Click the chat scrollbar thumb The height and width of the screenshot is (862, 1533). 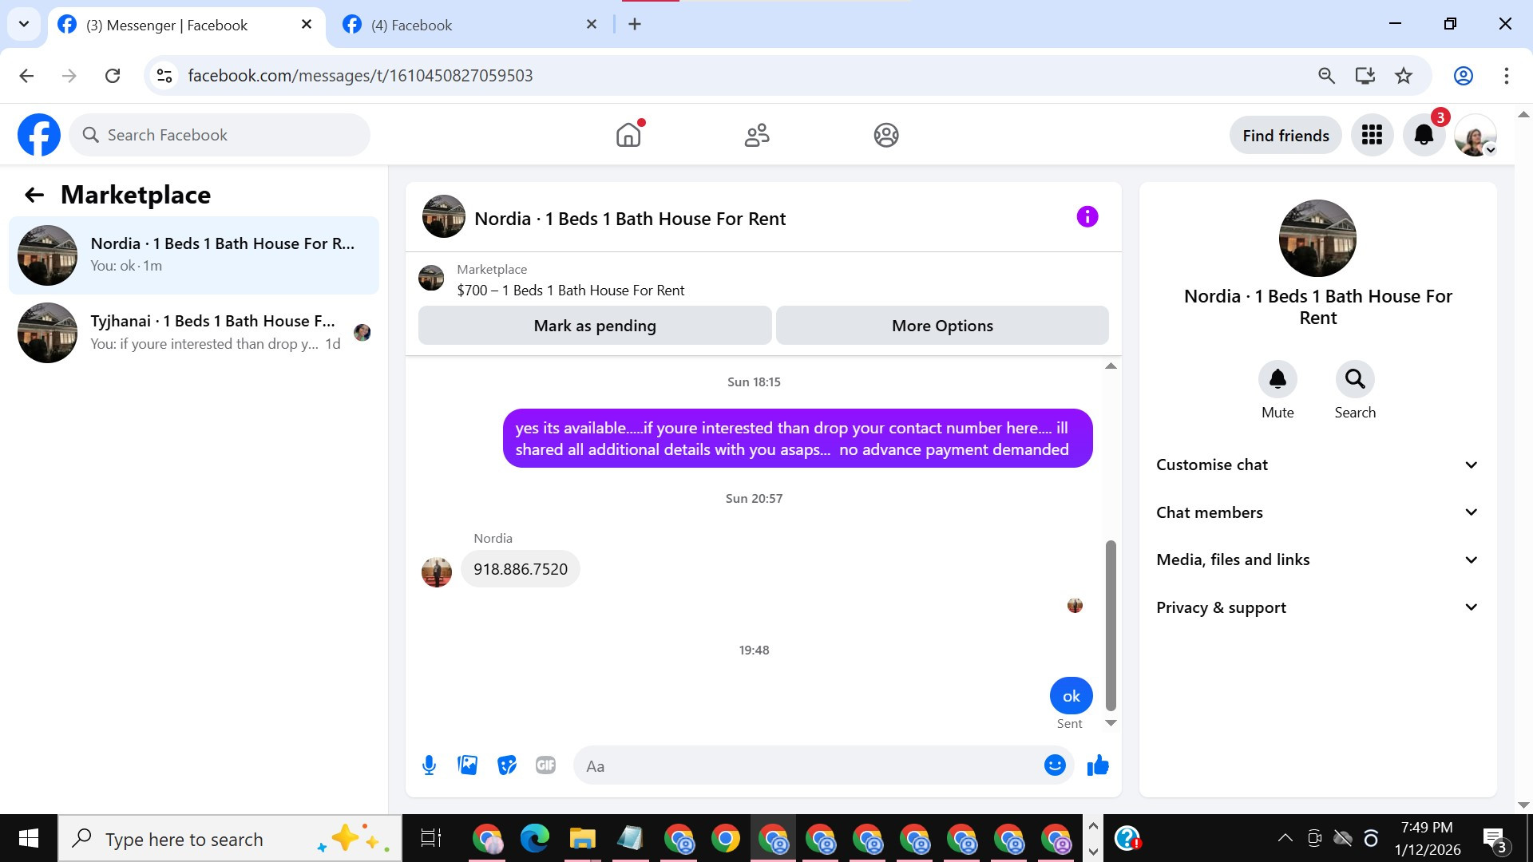click(1111, 624)
